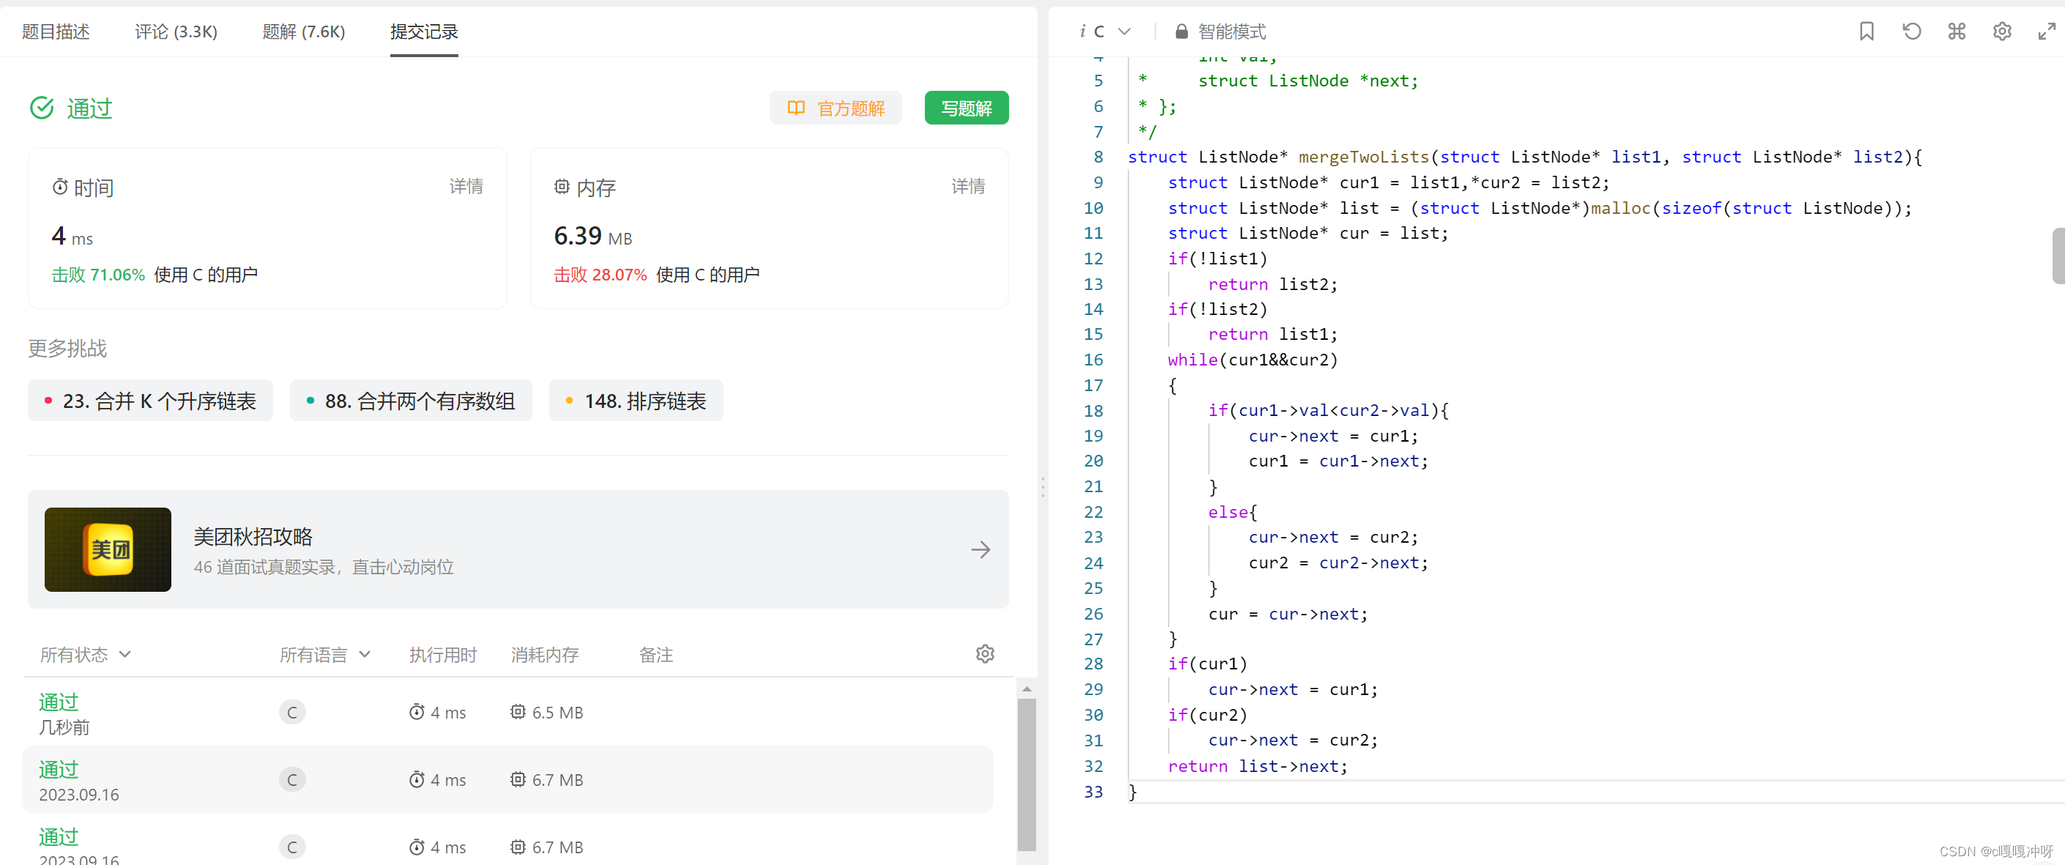The height and width of the screenshot is (865, 2065).
Task: Click C language badge in first 2023.09.16 row
Action: [x=291, y=779]
